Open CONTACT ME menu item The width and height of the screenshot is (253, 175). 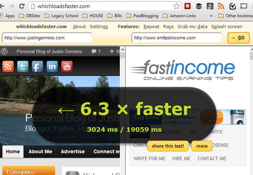(x=212, y=158)
